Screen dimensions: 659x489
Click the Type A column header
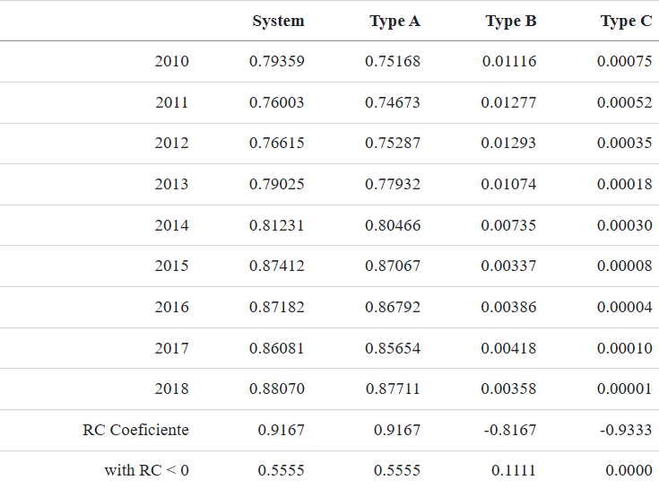click(x=395, y=21)
